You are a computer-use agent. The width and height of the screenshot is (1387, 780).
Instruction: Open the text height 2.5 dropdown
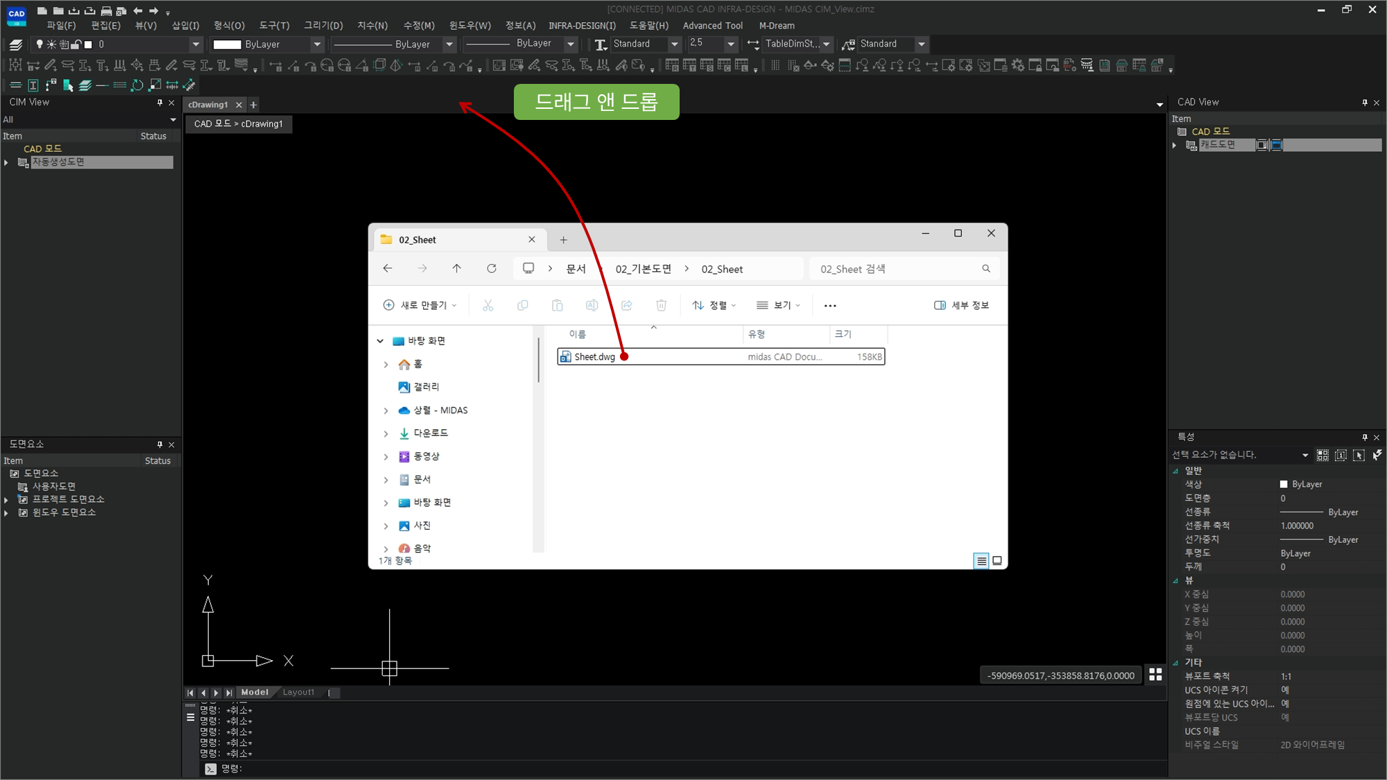730,44
